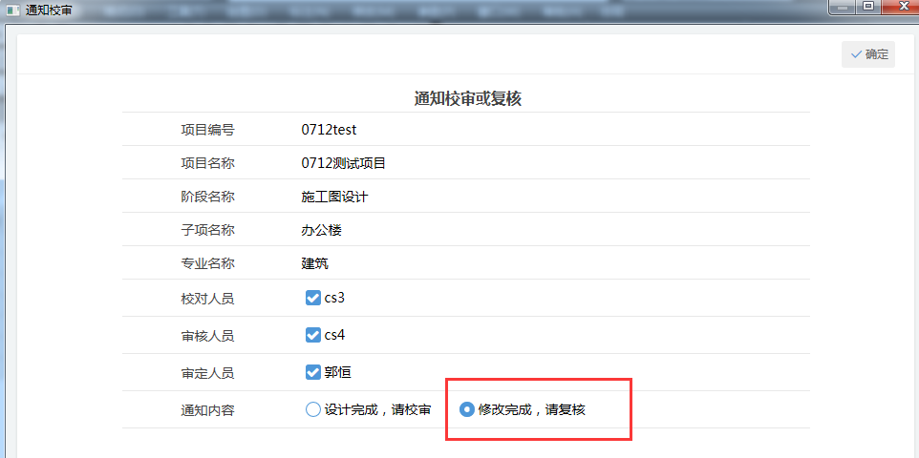Click the 审核人员 row label
This screenshot has width=919, height=458.
coord(207,336)
